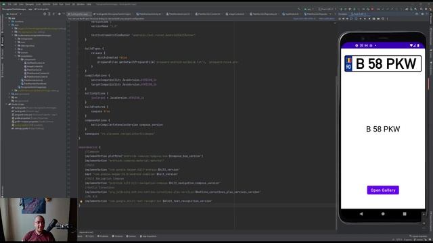The image size is (433, 243).
Task: Open the app run configuration dropdown
Action: (x=309, y=9)
